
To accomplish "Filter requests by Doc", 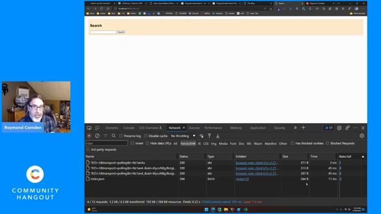I will pyautogui.click(x=241, y=144).
